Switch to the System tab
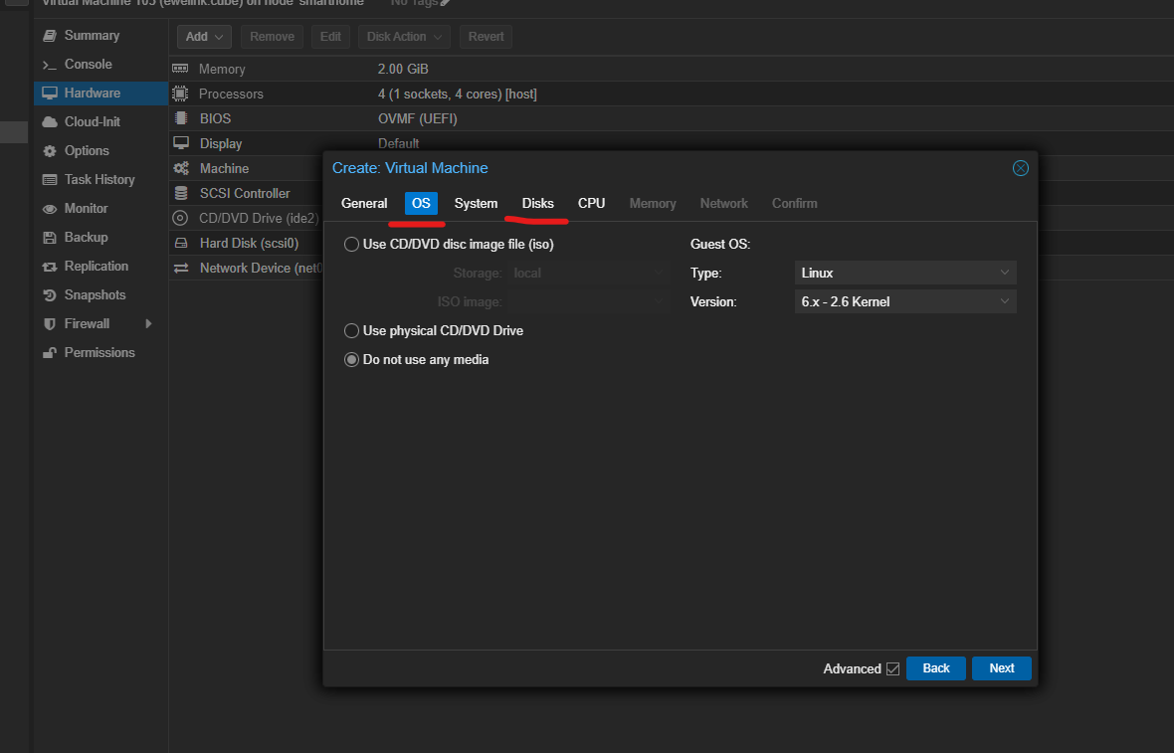This screenshot has width=1174, height=753. 476,204
